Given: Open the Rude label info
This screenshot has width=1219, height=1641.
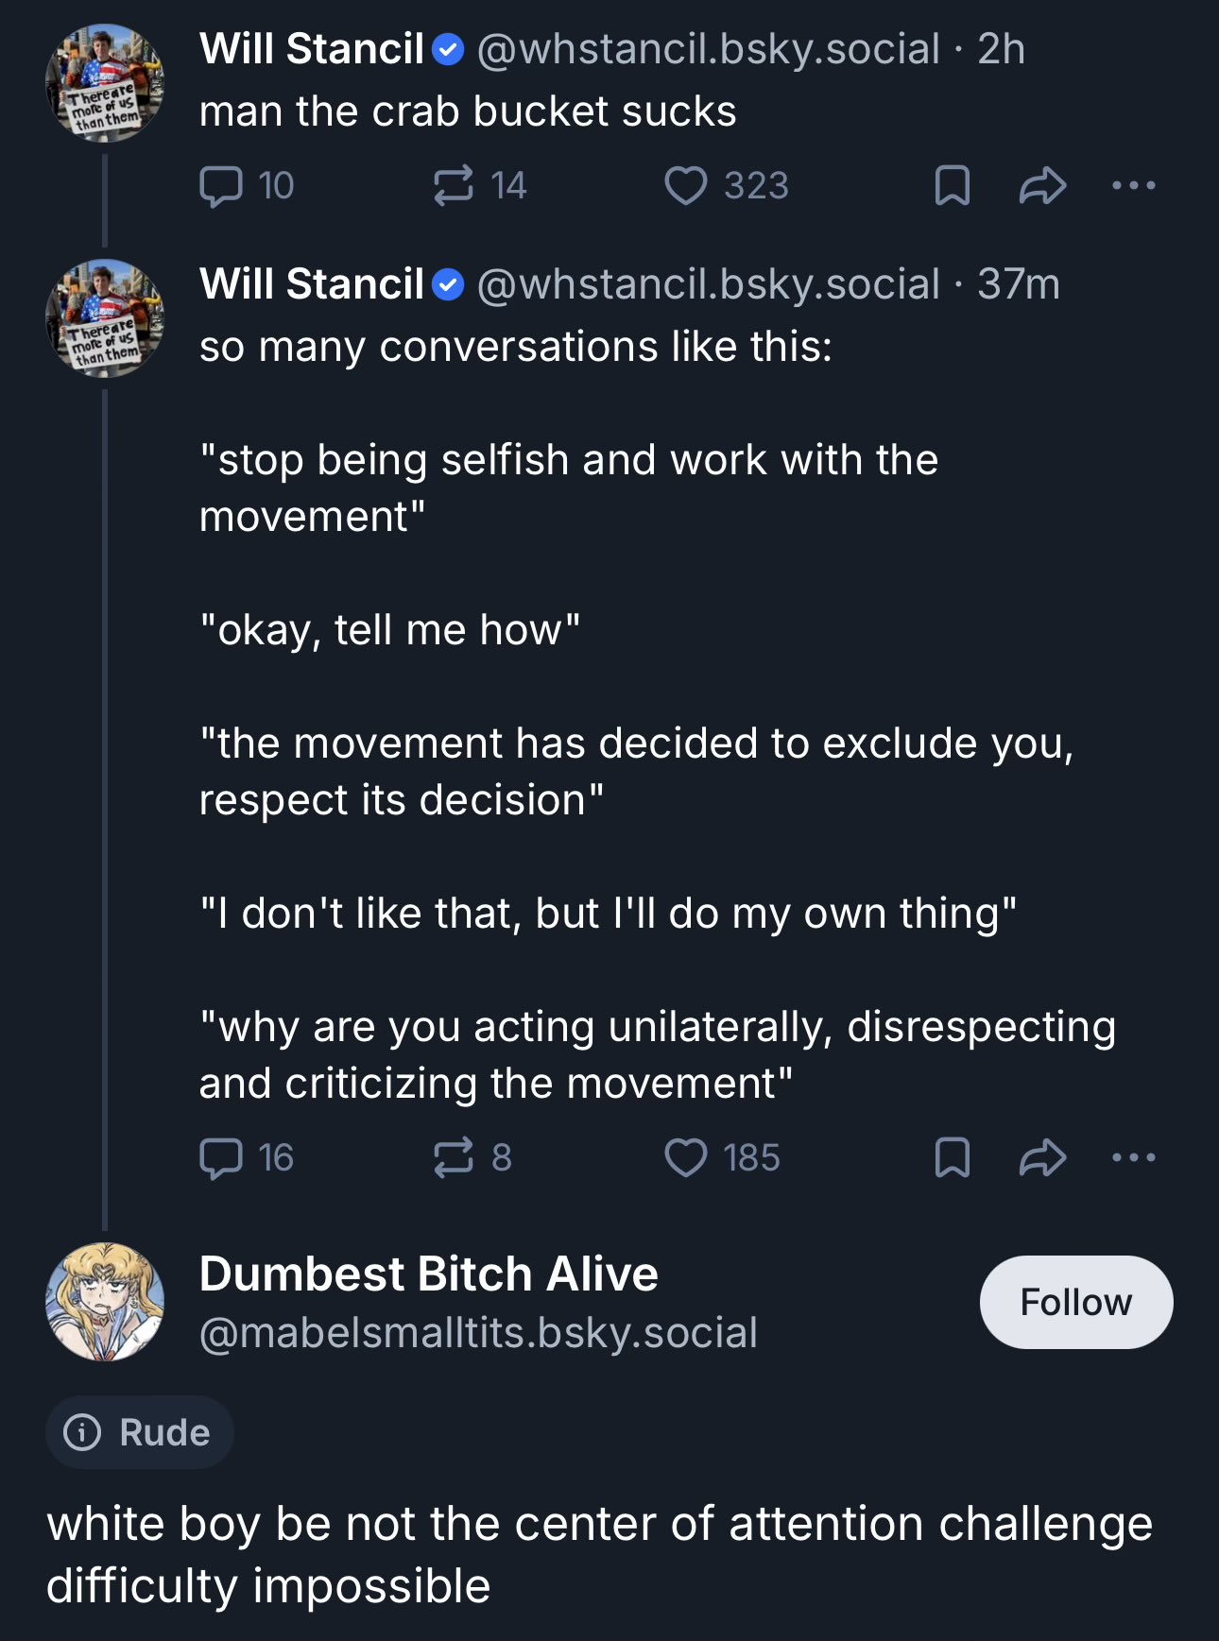Looking at the screenshot, I should [x=139, y=1432].
